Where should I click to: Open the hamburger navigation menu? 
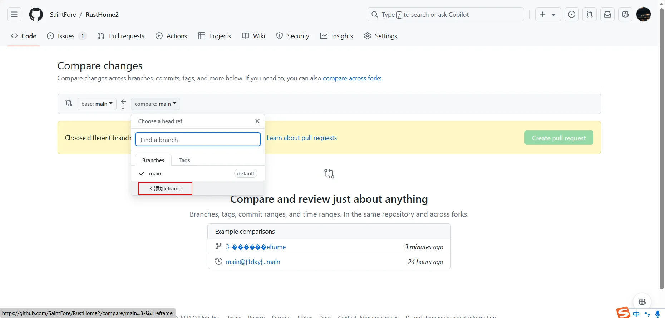[x=14, y=15]
